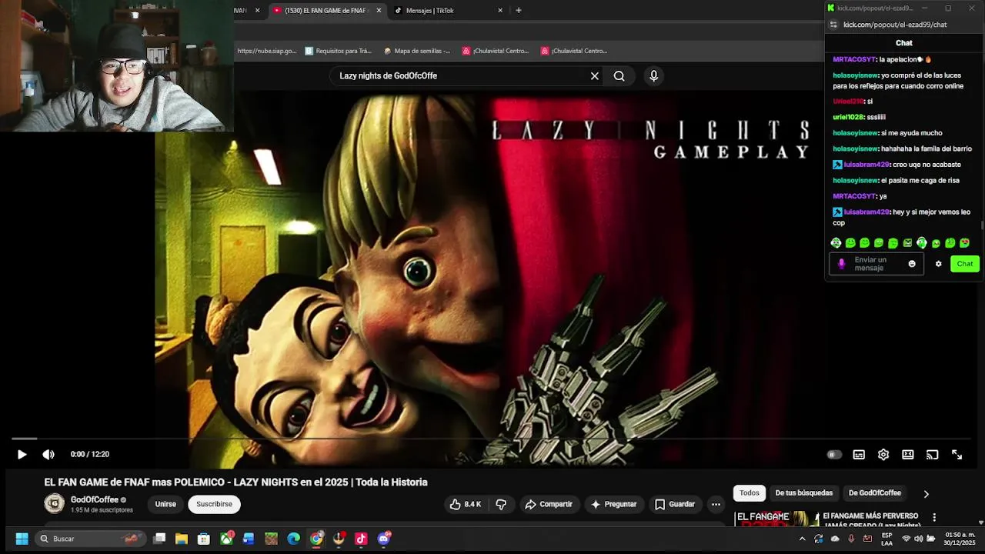Save the video with Guardar
This screenshot has height=554, width=985.
675,505
